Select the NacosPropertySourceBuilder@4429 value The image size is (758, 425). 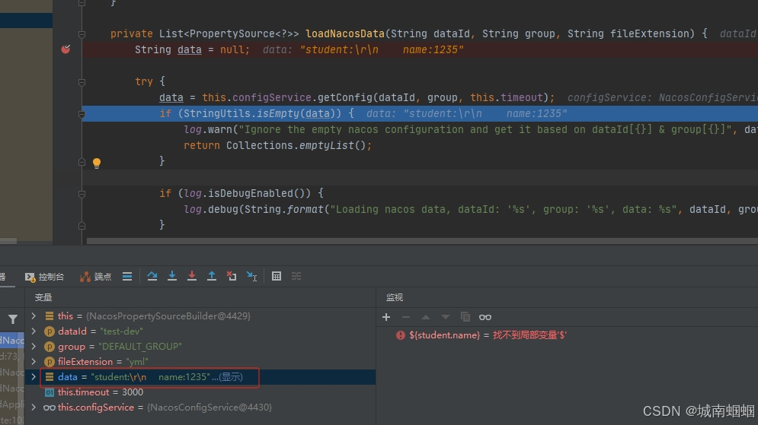pos(168,316)
